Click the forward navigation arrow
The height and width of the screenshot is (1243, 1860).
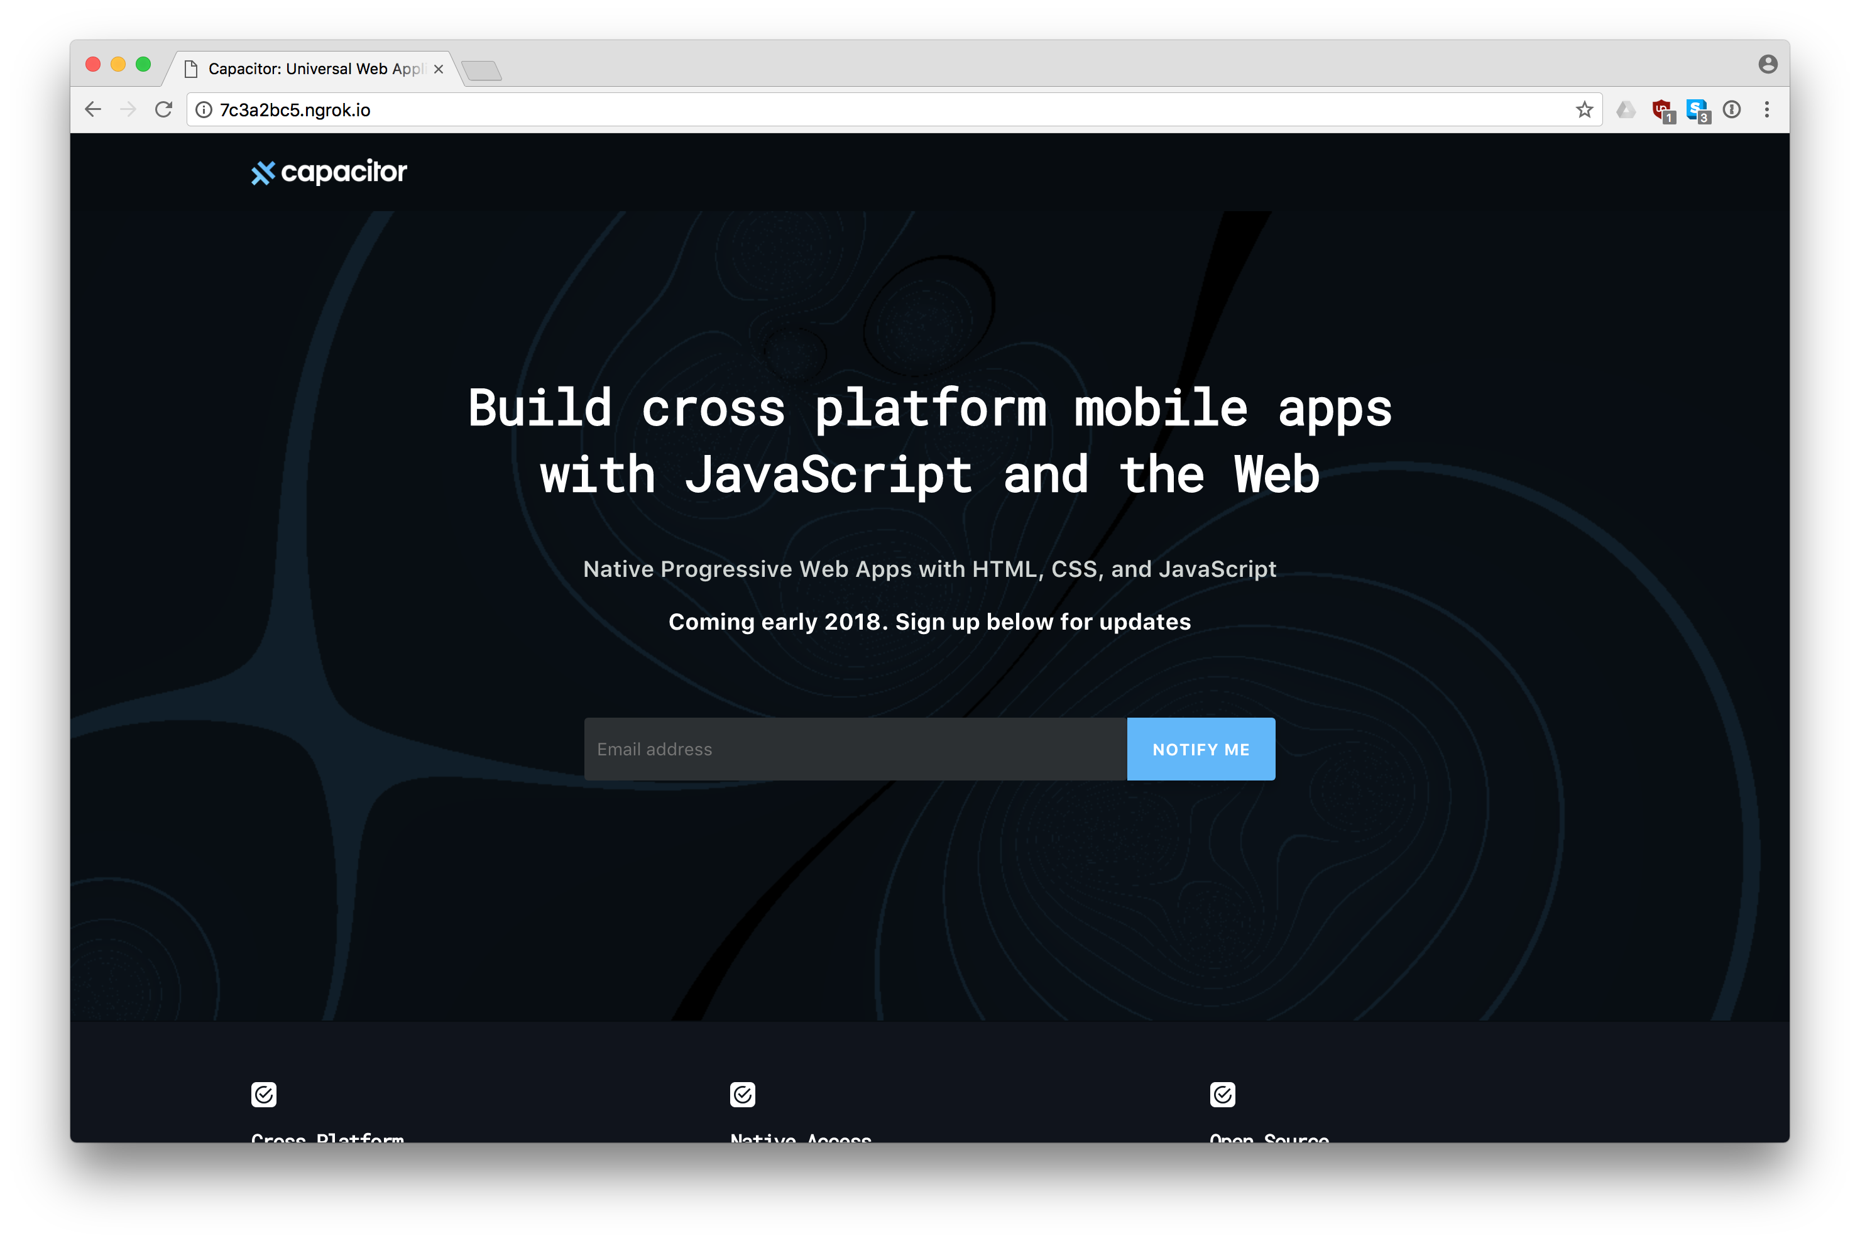coord(128,109)
